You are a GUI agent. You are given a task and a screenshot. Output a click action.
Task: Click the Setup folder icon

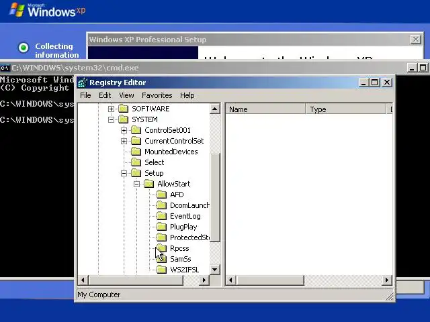coord(136,173)
